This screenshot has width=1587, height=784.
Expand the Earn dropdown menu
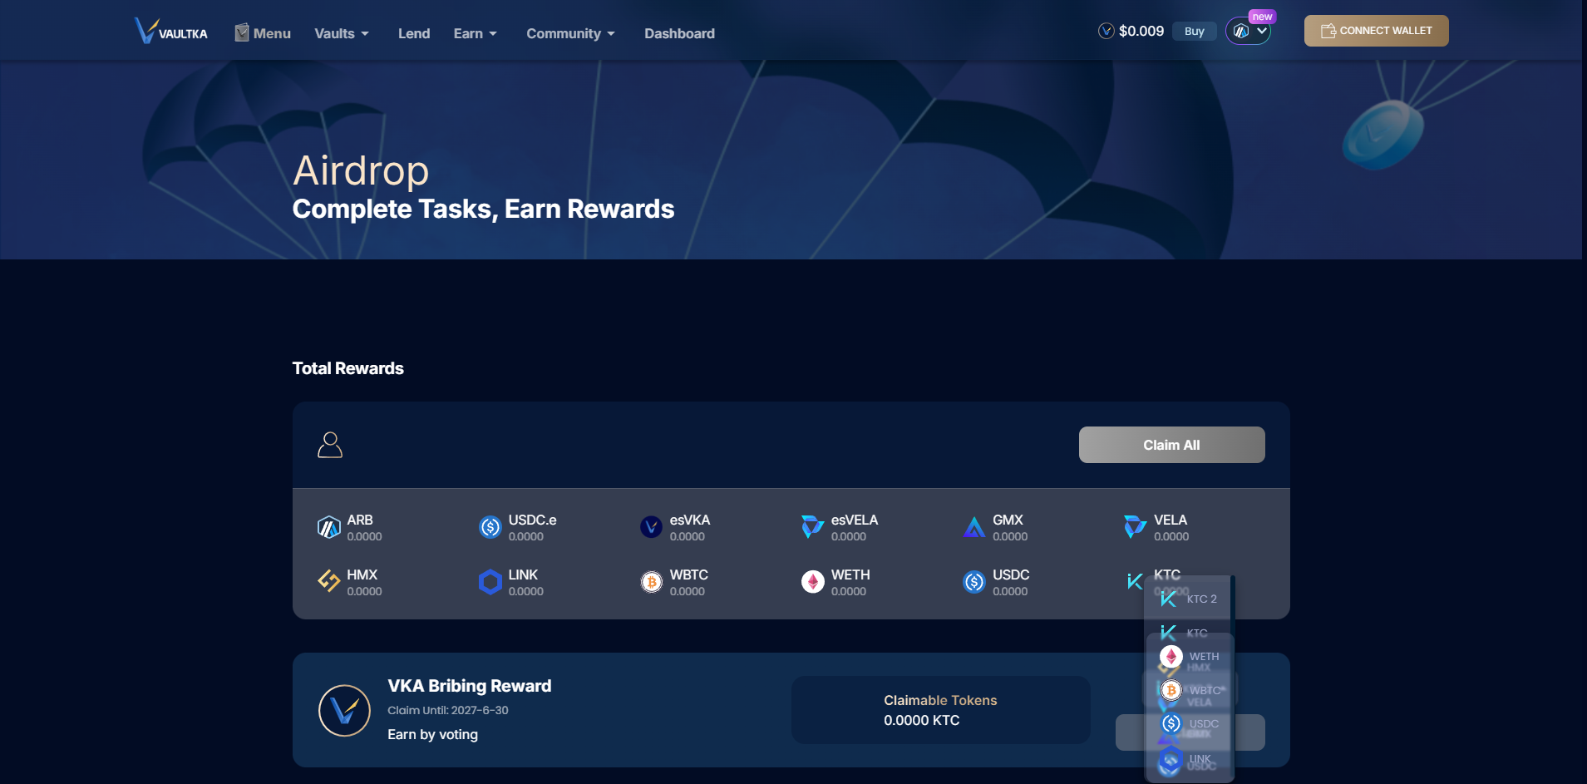tap(475, 33)
